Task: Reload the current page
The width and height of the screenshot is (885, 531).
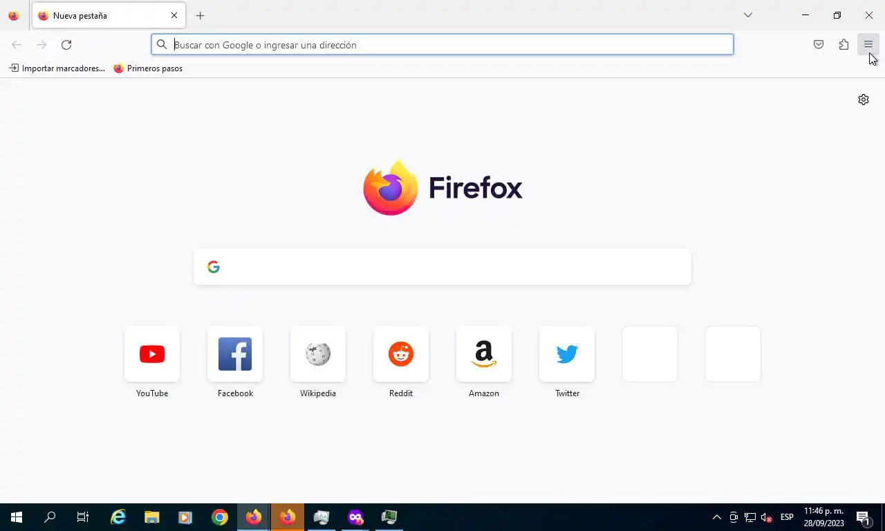Action: click(66, 45)
